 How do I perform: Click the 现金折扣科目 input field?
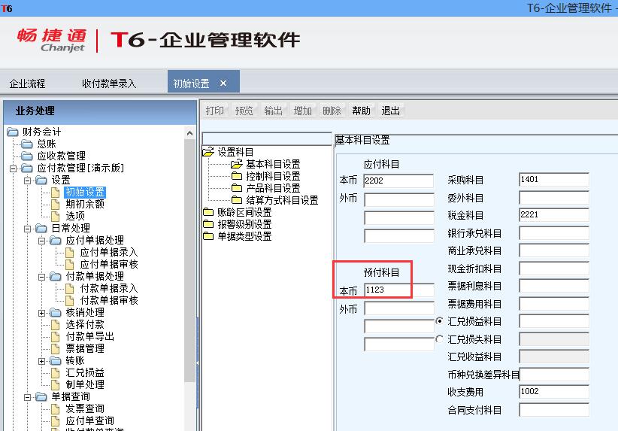pos(554,269)
